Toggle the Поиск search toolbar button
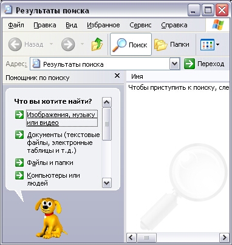 131,44
